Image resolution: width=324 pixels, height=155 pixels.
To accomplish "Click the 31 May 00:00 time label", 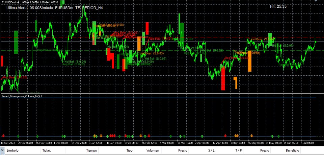I will coord(274,143).
